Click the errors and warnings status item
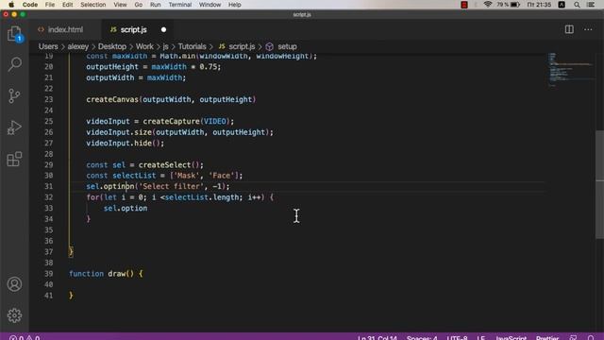604x340 pixels. [24, 338]
